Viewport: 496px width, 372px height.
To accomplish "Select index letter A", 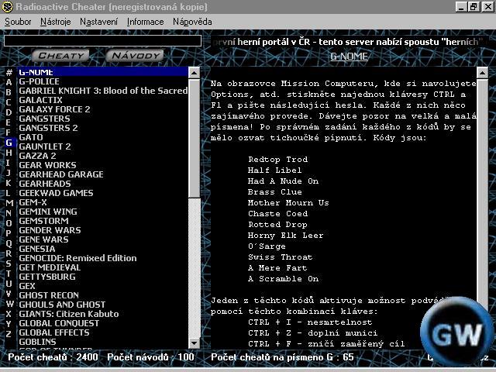I will pos(9,82).
